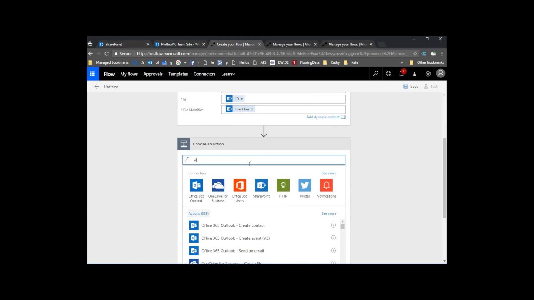The image size is (534, 300).
Task: Open Connectors in navigation
Action: click(x=204, y=74)
